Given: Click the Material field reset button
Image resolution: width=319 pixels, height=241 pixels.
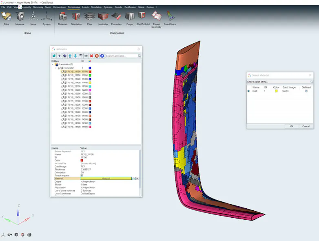Looking at the screenshot, I should (137, 179).
